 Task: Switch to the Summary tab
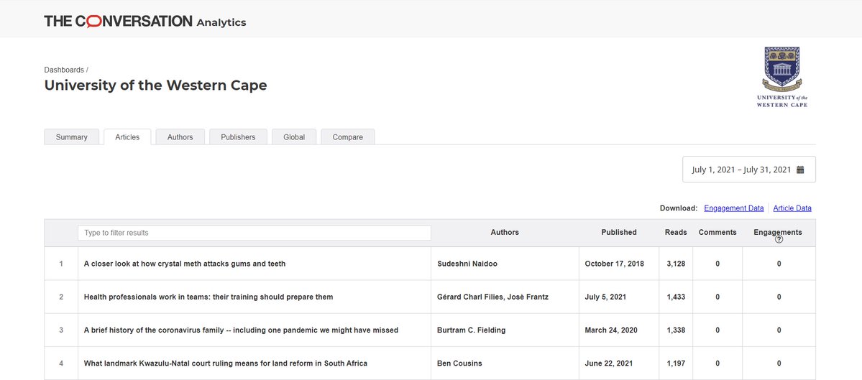71,136
